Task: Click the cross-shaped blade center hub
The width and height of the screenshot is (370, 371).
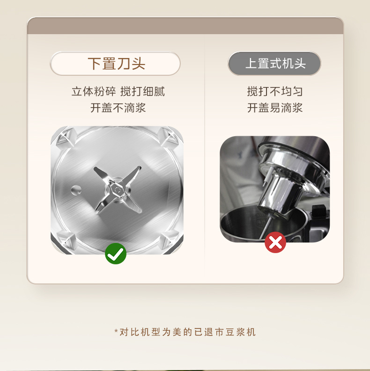Action: tap(117, 189)
